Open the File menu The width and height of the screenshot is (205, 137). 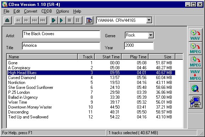6,11
